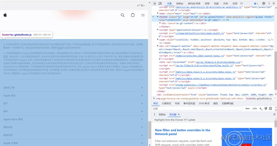This screenshot has width=277, height=146.
Task: Close the DevTools panel
Action: pyautogui.click(x=274, y=3)
